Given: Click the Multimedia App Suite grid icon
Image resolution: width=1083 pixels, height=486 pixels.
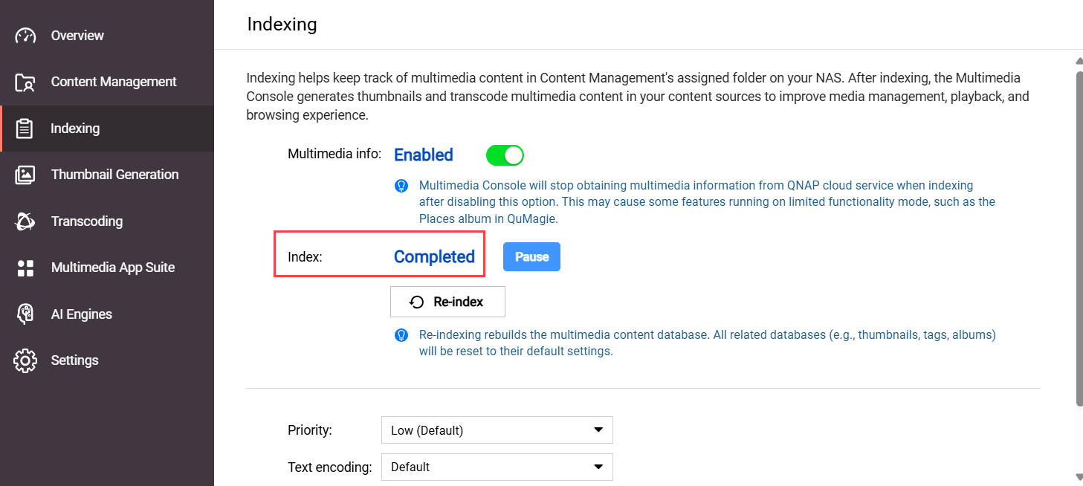Looking at the screenshot, I should click(x=25, y=268).
